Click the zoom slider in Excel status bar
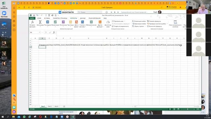 (188, 109)
